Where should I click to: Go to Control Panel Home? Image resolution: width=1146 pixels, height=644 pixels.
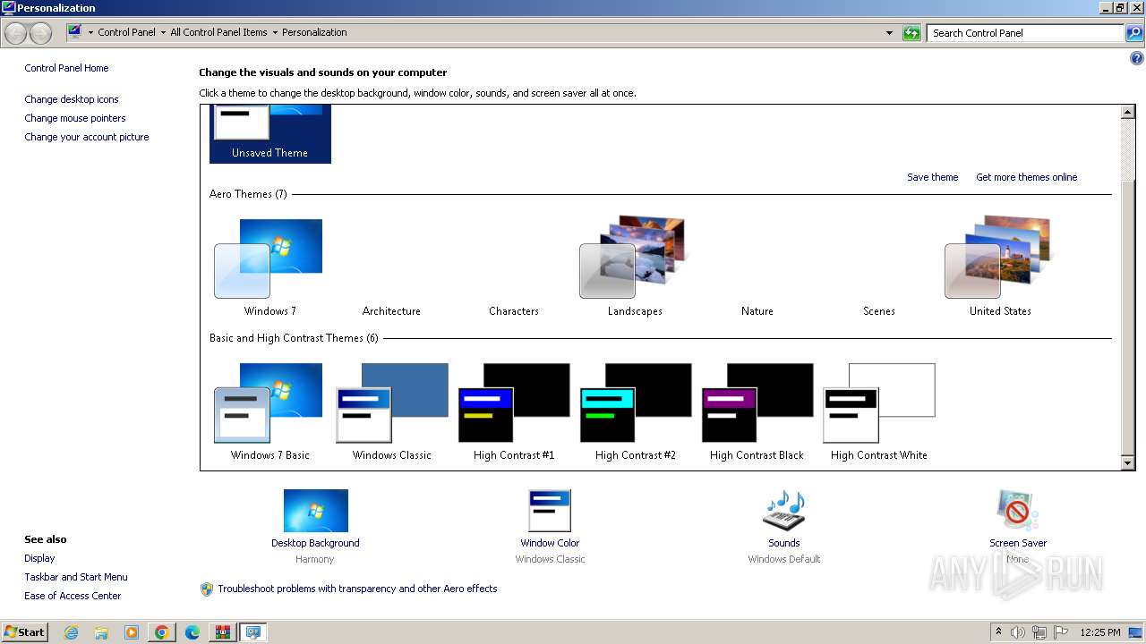[x=66, y=68]
